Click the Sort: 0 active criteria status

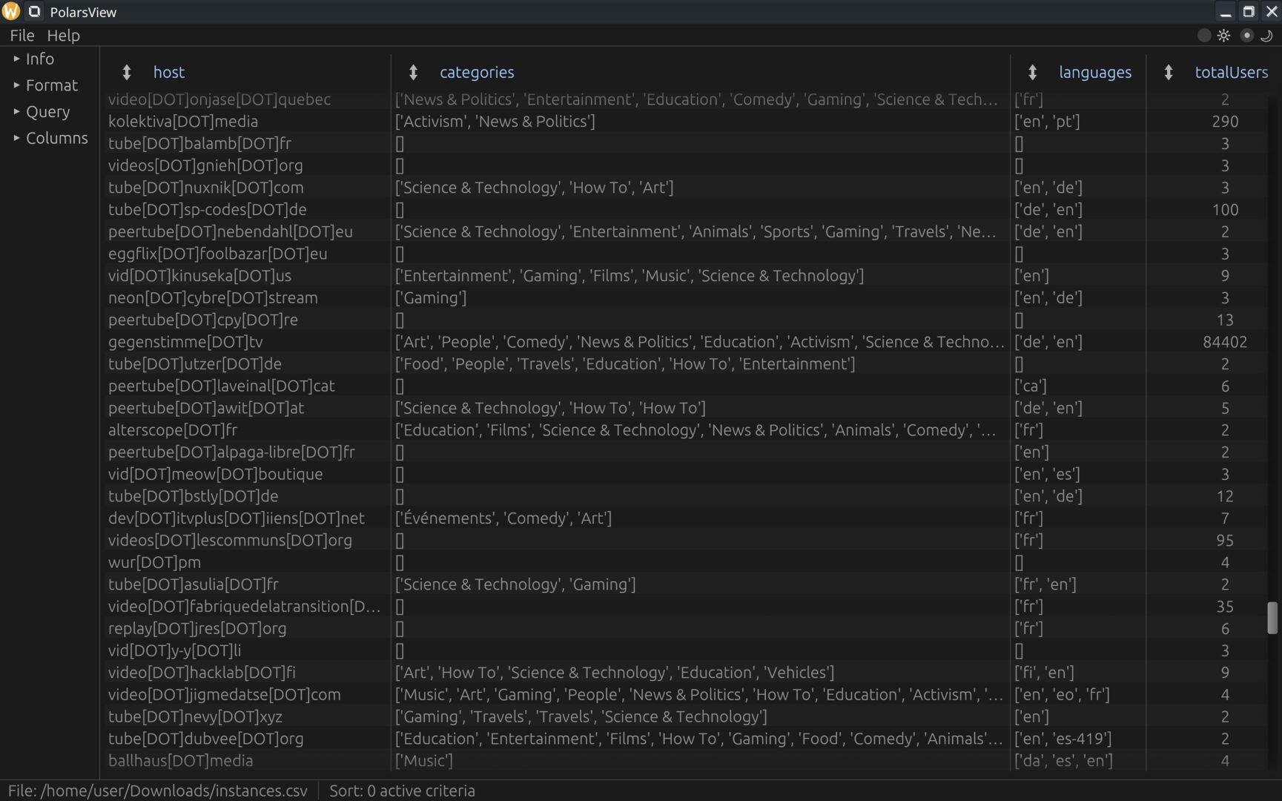pos(402,791)
